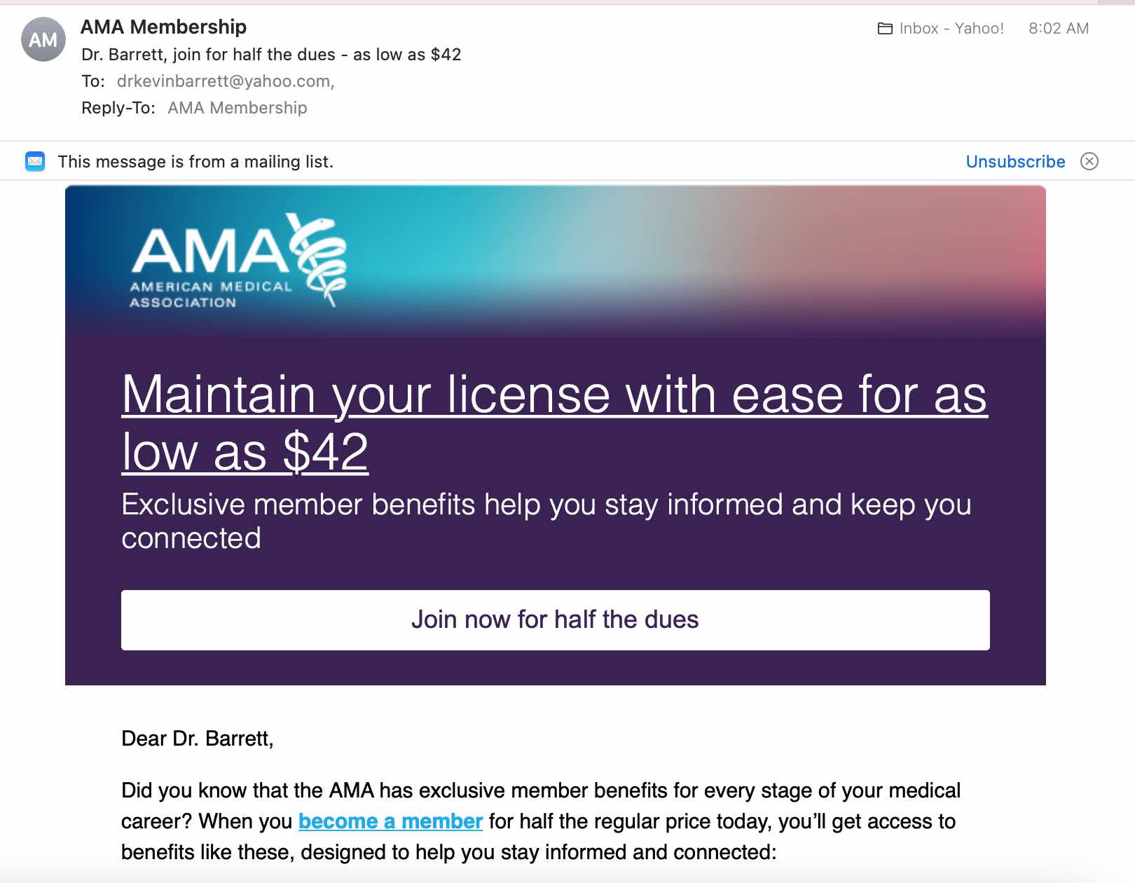
Task: Click the AM sender avatar
Action: (x=43, y=39)
